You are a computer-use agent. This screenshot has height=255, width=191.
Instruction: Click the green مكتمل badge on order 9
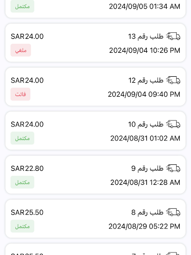point(22,182)
